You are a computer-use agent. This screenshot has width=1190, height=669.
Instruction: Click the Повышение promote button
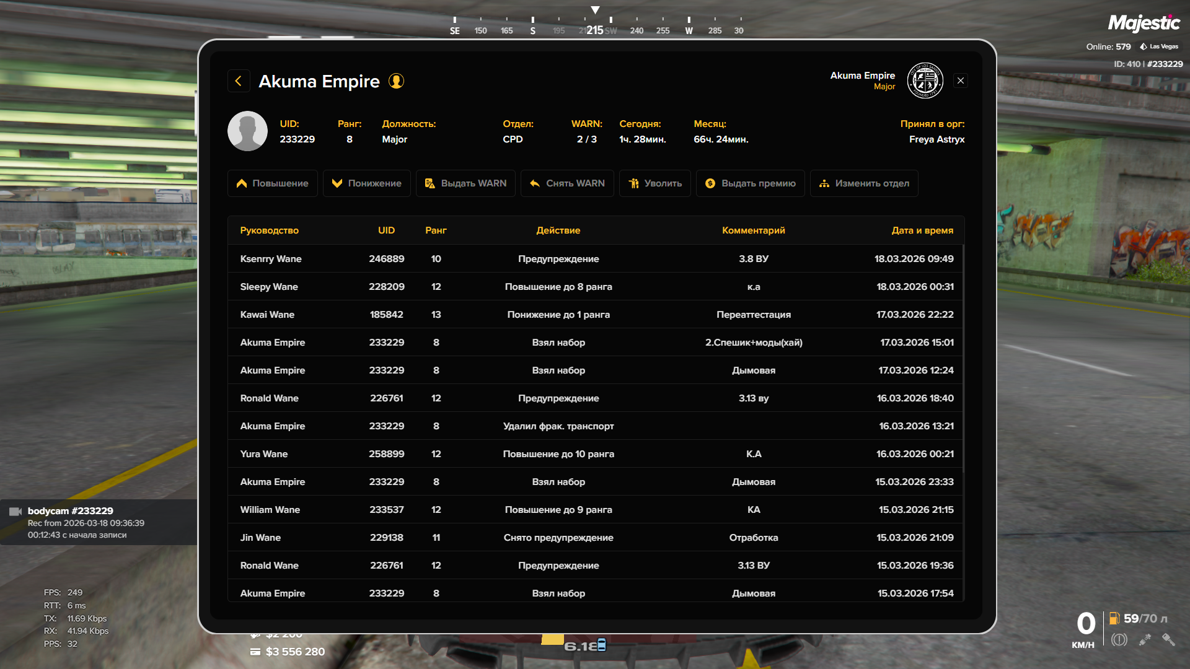(x=272, y=183)
